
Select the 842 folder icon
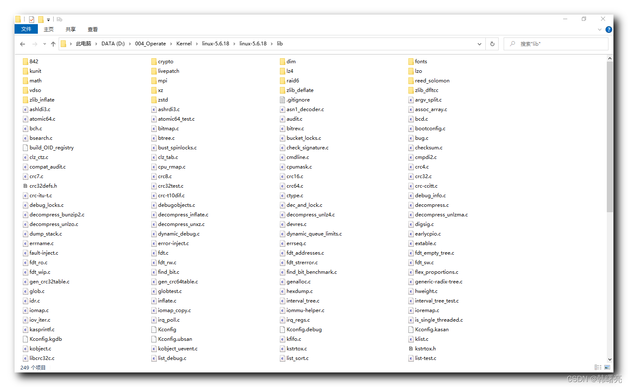25,62
